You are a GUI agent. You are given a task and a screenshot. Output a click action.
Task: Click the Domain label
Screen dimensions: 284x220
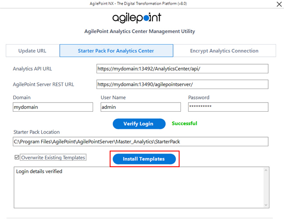tap(22, 97)
